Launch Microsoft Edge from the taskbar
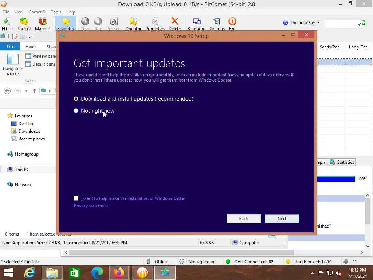Screen dimensions: 373x280 pyautogui.click(x=97, y=273)
